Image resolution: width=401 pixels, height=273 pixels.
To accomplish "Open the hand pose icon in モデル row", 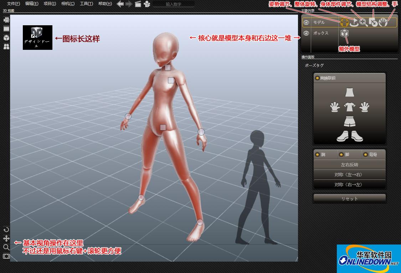I will tap(383, 23).
